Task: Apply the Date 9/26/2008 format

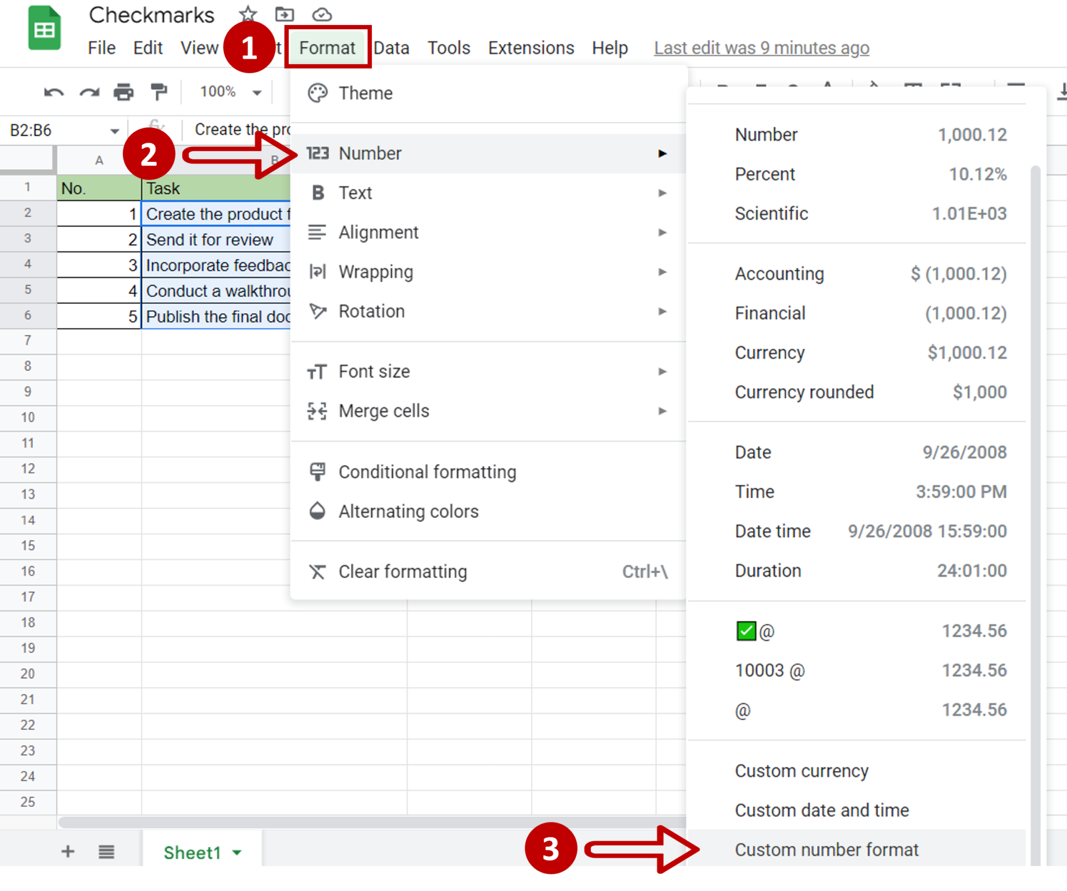Action: 857,452
